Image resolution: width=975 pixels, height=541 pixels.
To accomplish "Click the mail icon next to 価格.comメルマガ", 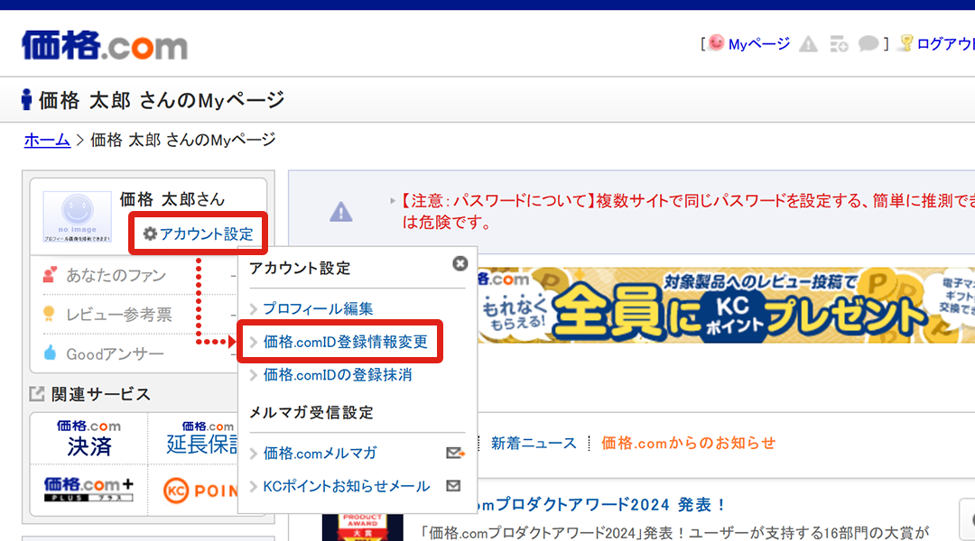I will (x=455, y=453).
